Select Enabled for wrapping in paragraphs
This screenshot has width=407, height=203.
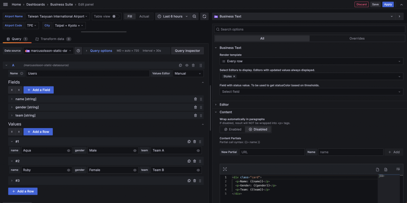tap(233, 129)
